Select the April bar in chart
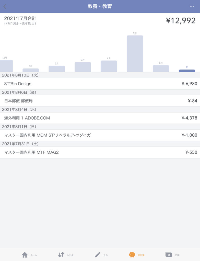Viewport: 200px width, 261px height. tap(109, 66)
